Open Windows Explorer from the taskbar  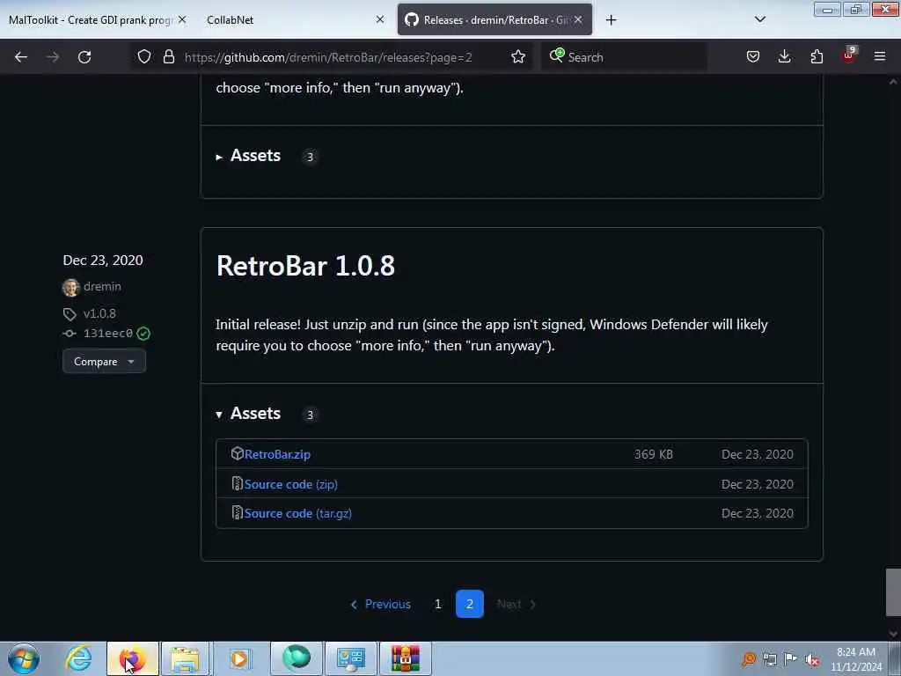[185, 658]
